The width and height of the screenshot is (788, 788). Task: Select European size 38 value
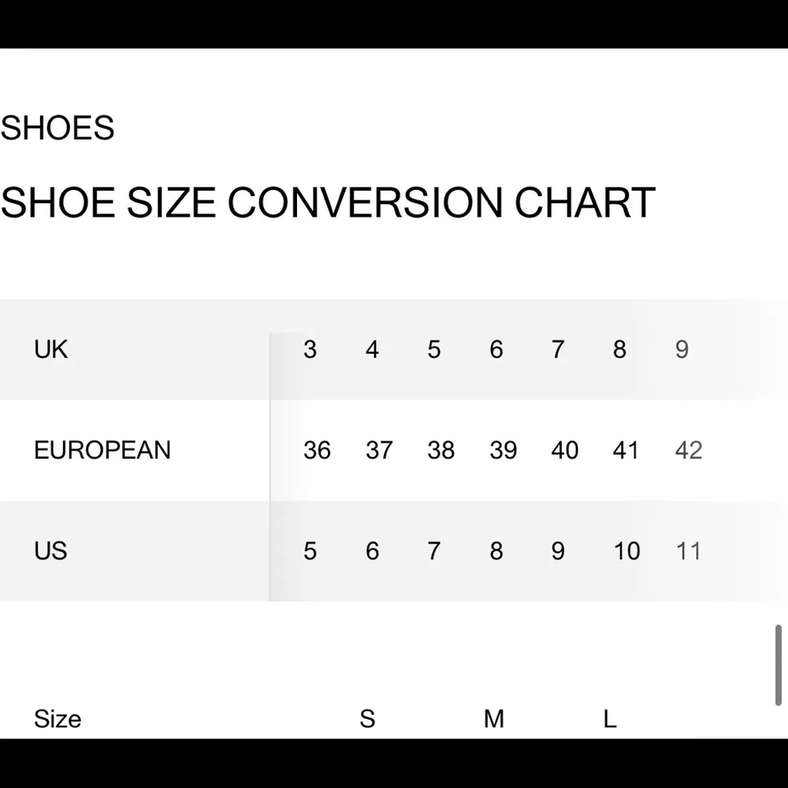[x=440, y=450]
